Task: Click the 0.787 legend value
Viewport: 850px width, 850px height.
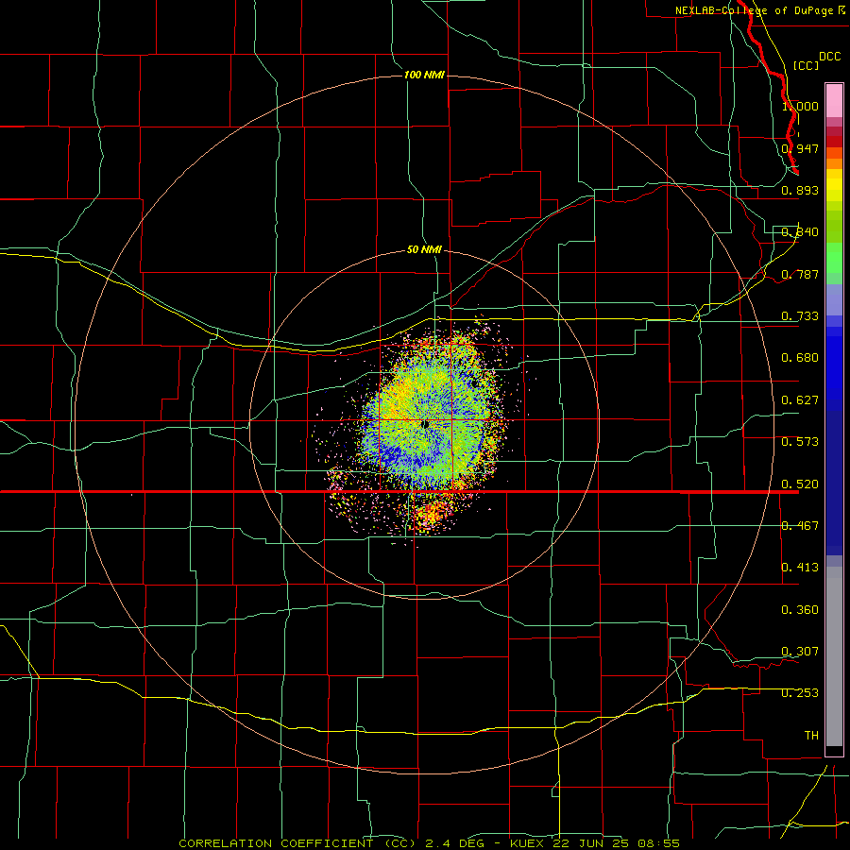Action: coord(800,274)
